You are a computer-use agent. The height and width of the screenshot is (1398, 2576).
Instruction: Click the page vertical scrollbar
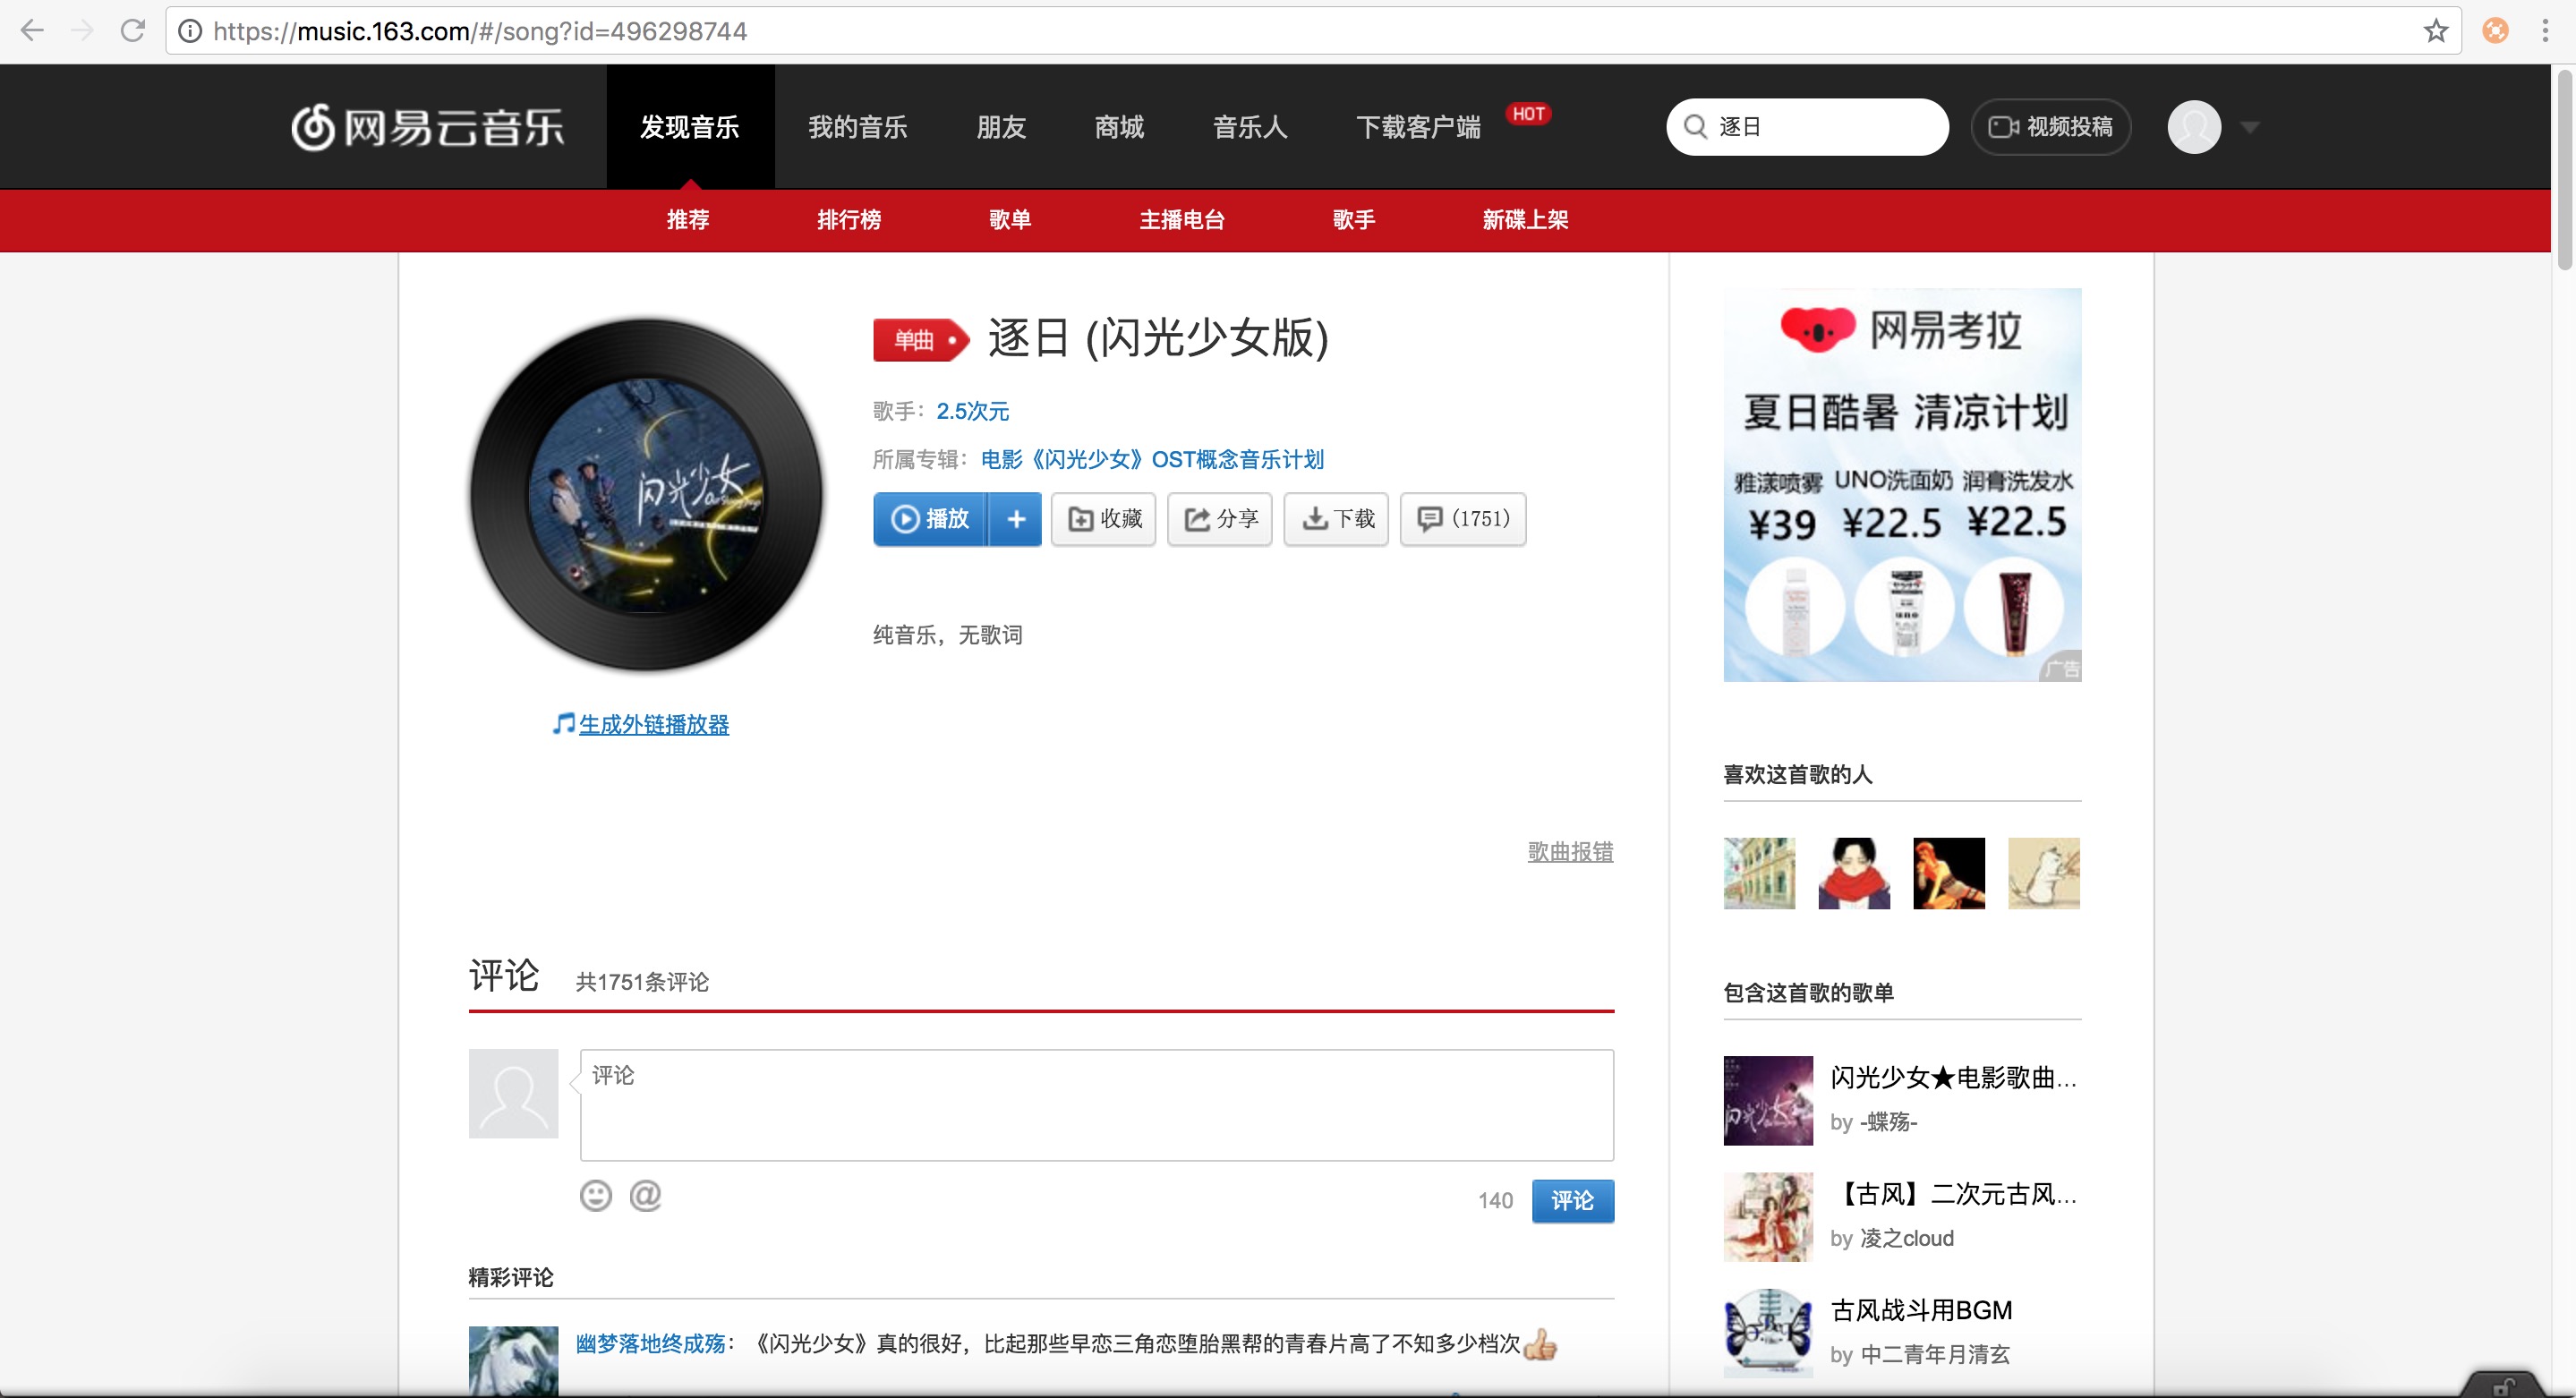(x=2564, y=170)
